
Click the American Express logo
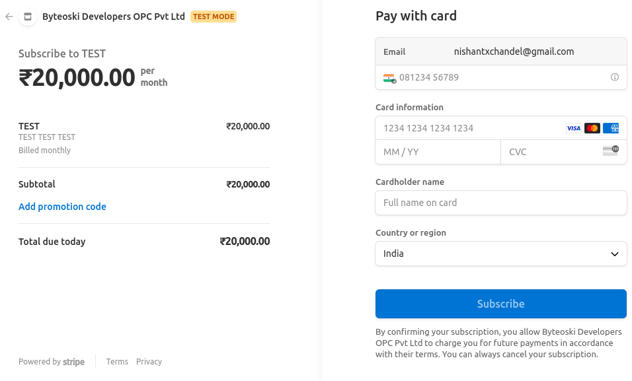[612, 128]
